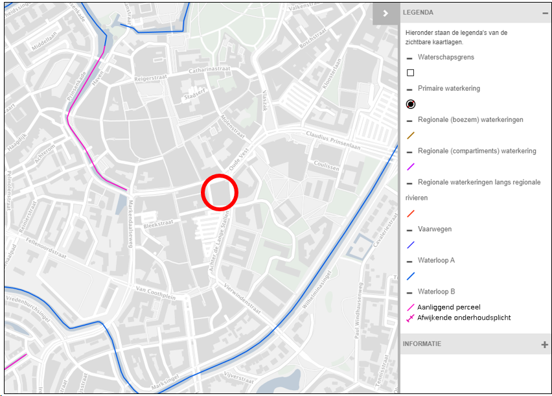Image resolution: width=552 pixels, height=396 pixels.
Task: Open the LEGENDA panel header
Action: click(x=476, y=13)
